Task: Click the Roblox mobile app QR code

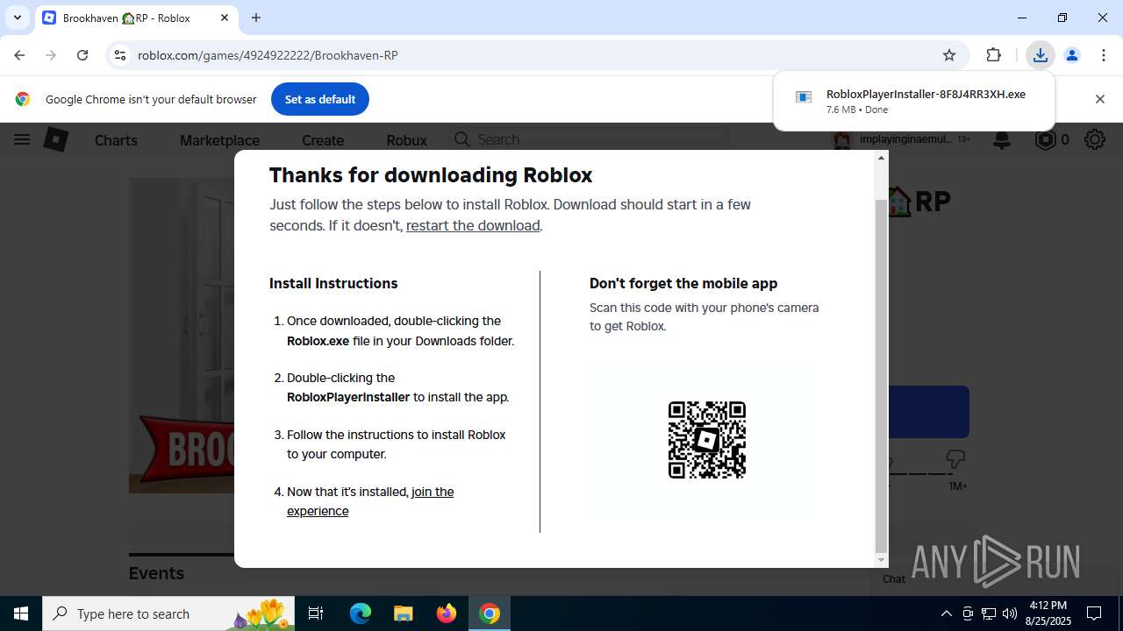Action: click(x=707, y=440)
